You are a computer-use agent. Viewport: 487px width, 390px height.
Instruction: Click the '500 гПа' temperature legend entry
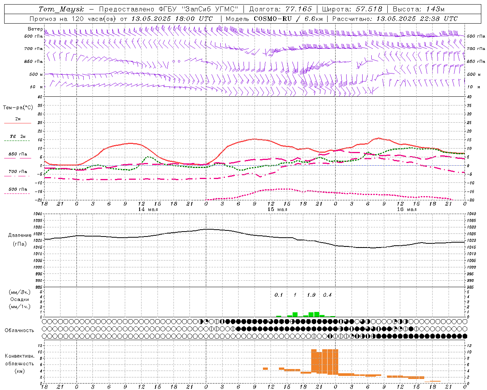(18, 189)
